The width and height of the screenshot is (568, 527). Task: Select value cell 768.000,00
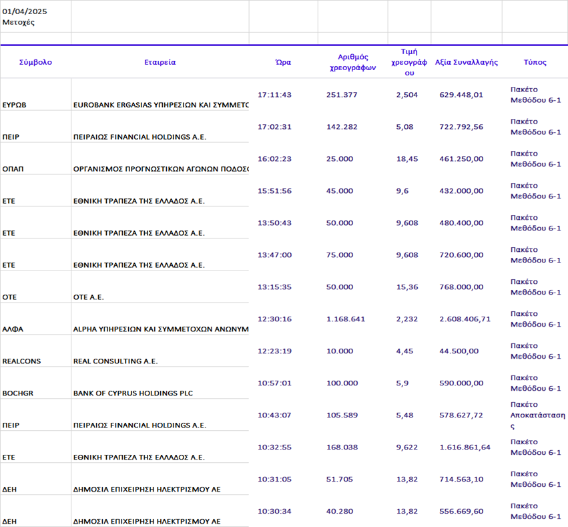point(461,287)
